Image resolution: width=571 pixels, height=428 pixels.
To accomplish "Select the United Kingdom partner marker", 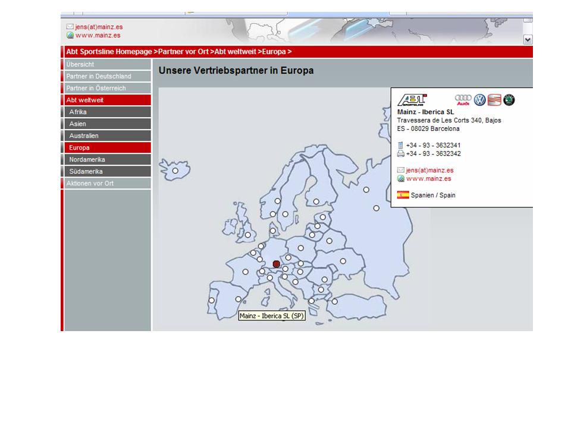I will coord(247,235).
